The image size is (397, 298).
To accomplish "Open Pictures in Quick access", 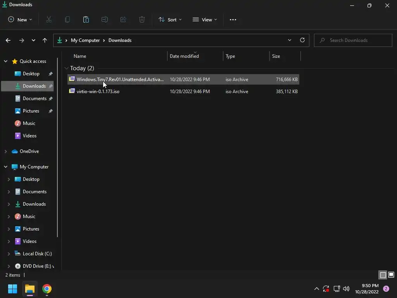I will coord(28,111).
